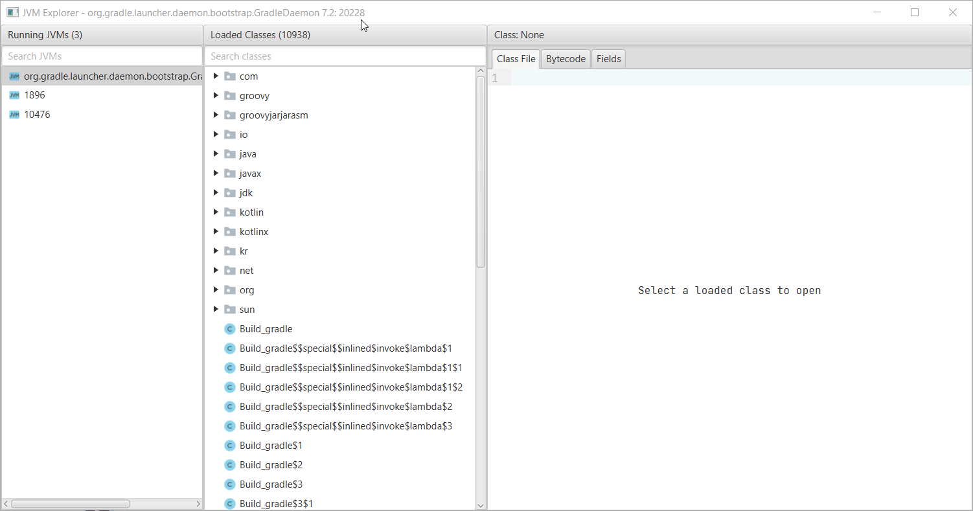
Task: Expand the java package tree arrow
Action: [x=216, y=154]
